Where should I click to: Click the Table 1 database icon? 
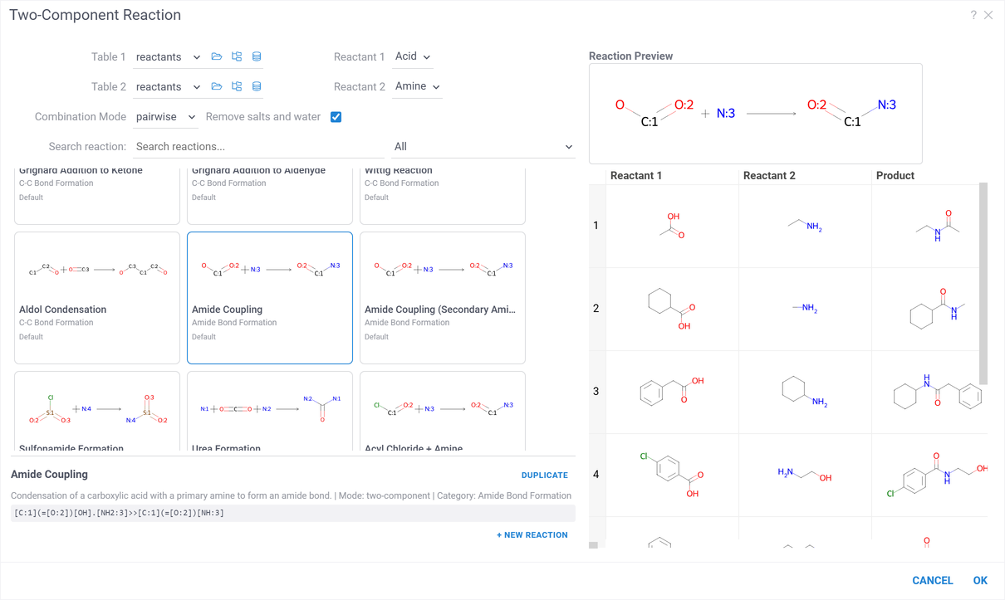(257, 56)
